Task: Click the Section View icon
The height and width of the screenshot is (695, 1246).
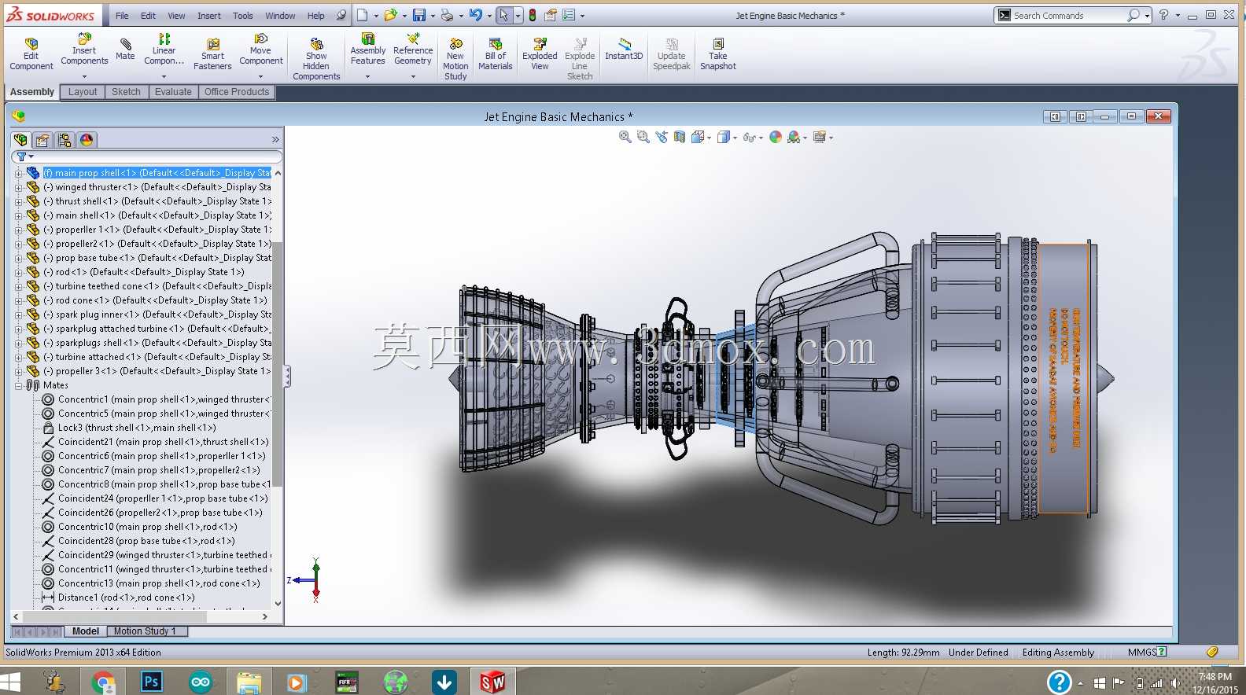Action: 680,137
